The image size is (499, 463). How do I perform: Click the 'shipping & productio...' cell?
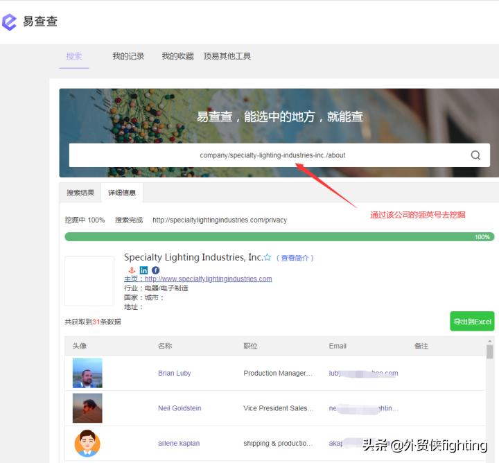[278, 443]
